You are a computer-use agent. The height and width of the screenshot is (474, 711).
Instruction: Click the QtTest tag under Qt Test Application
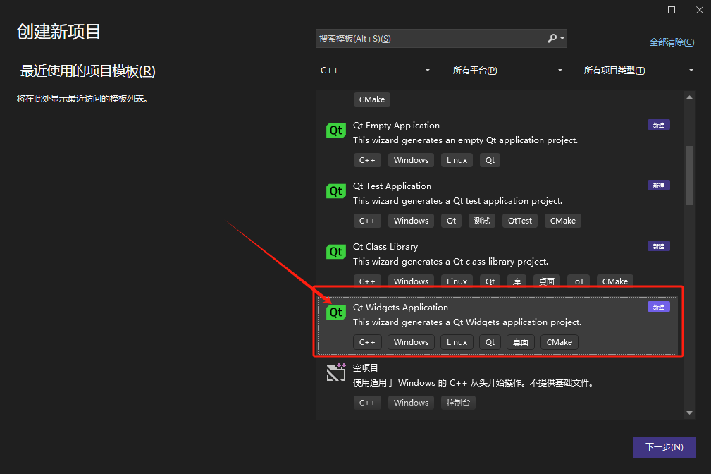point(519,221)
